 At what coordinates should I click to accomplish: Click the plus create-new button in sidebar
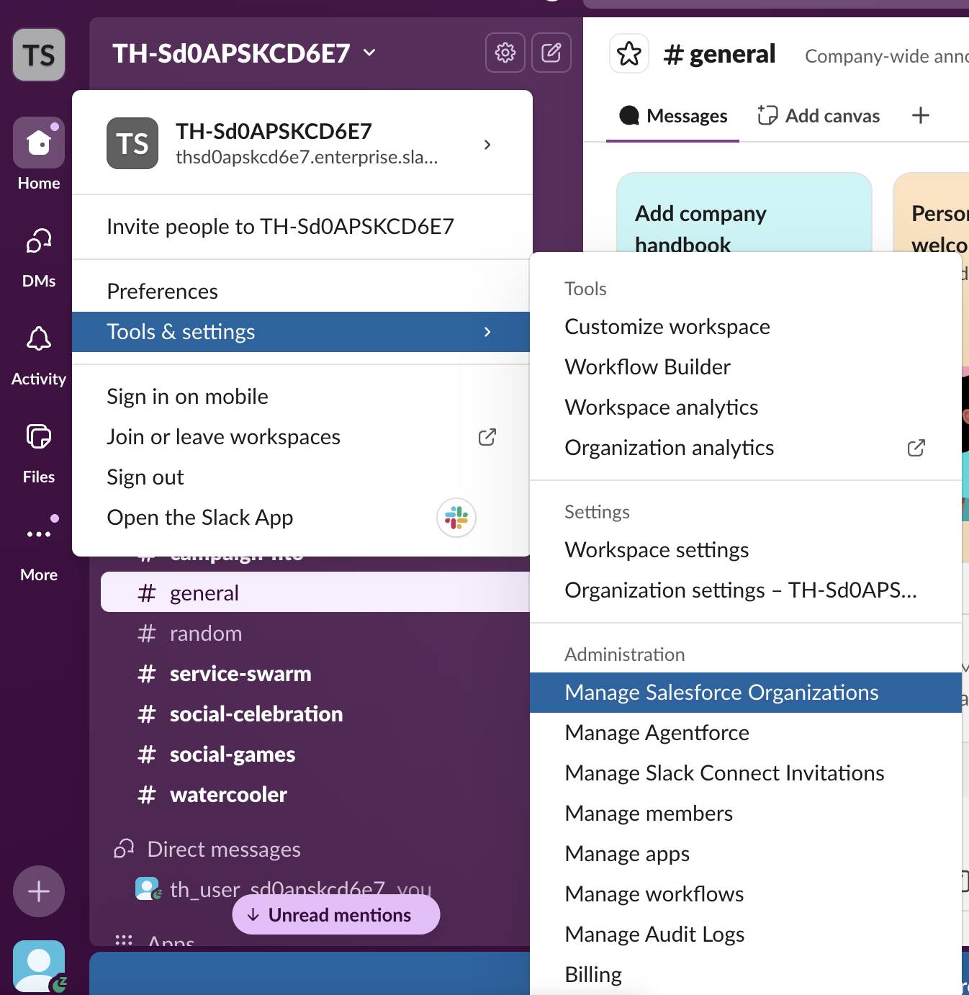39,891
